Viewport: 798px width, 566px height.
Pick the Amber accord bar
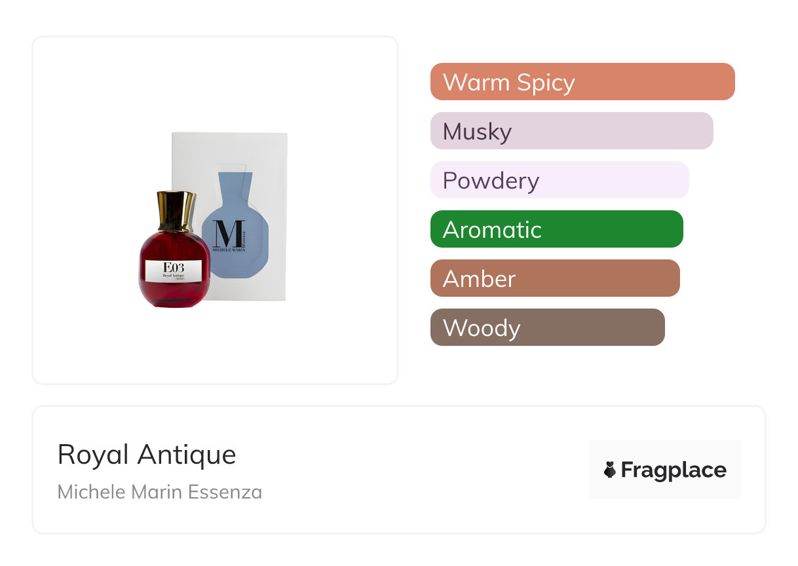554,278
